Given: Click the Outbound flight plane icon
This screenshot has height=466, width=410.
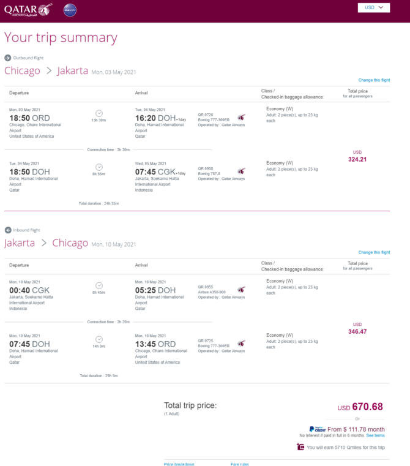Looking at the screenshot, I should 8,58.
